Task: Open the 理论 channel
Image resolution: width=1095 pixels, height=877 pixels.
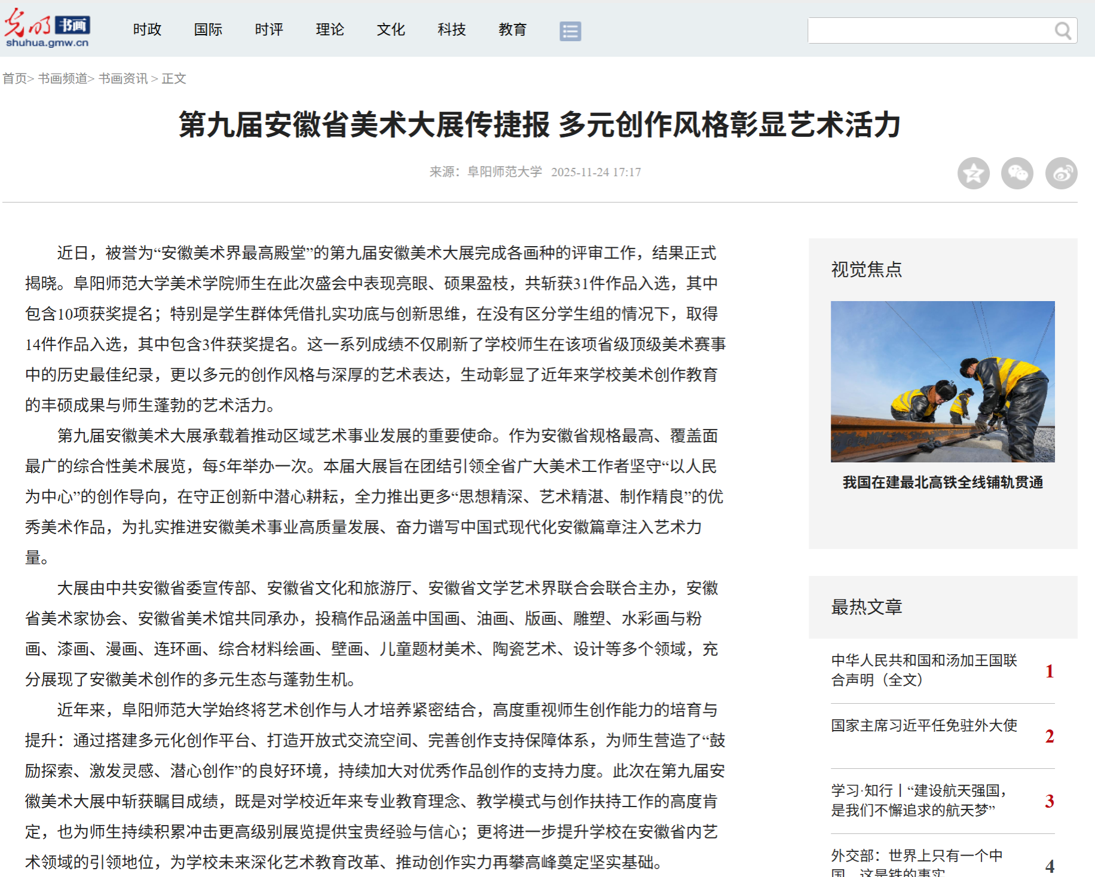Action: (330, 29)
